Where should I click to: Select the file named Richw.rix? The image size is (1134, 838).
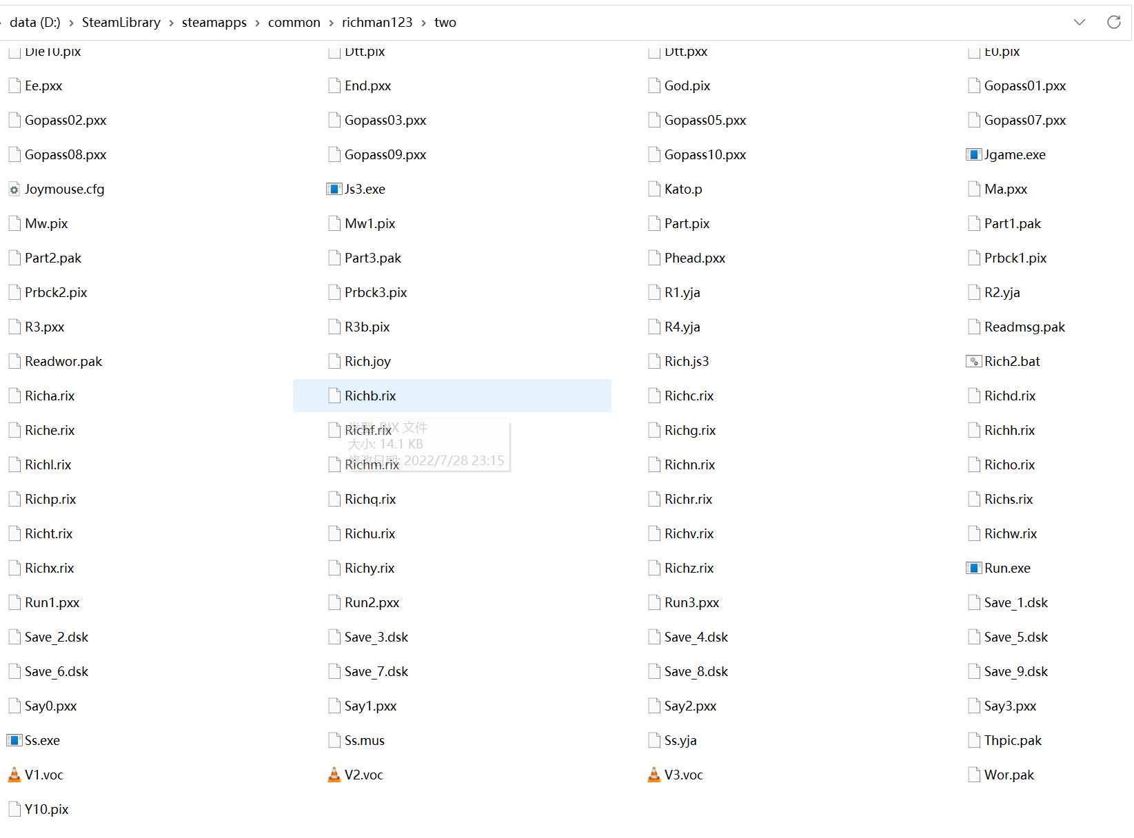click(1011, 533)
